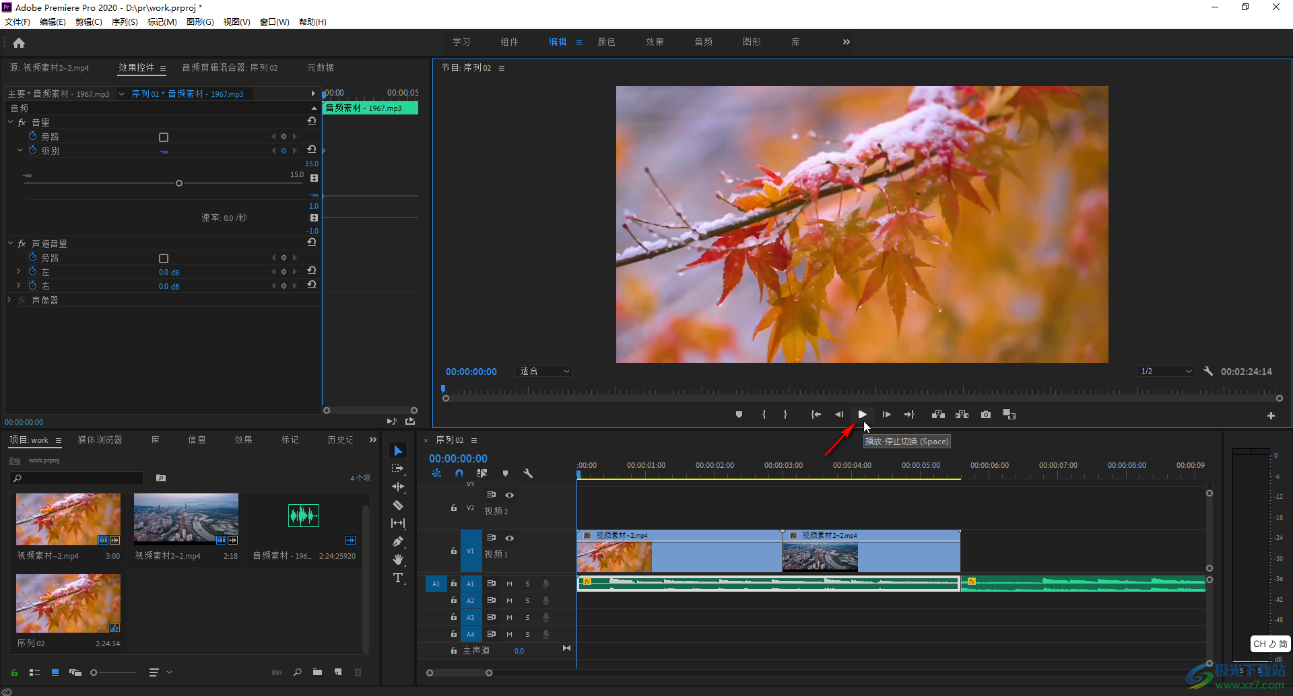
Task: Toggle V1 track output eye
Action: 510,538
